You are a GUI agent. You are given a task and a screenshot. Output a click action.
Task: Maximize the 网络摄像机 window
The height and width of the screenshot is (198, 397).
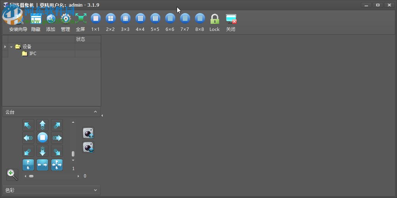(378, 5)
